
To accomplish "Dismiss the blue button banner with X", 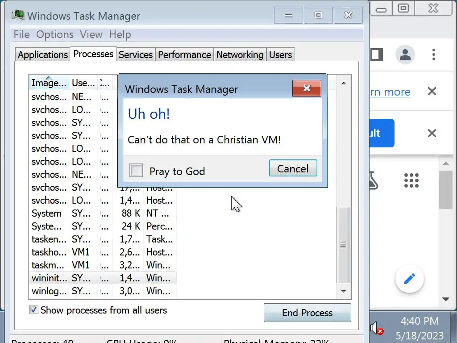I will pos(432,133).
